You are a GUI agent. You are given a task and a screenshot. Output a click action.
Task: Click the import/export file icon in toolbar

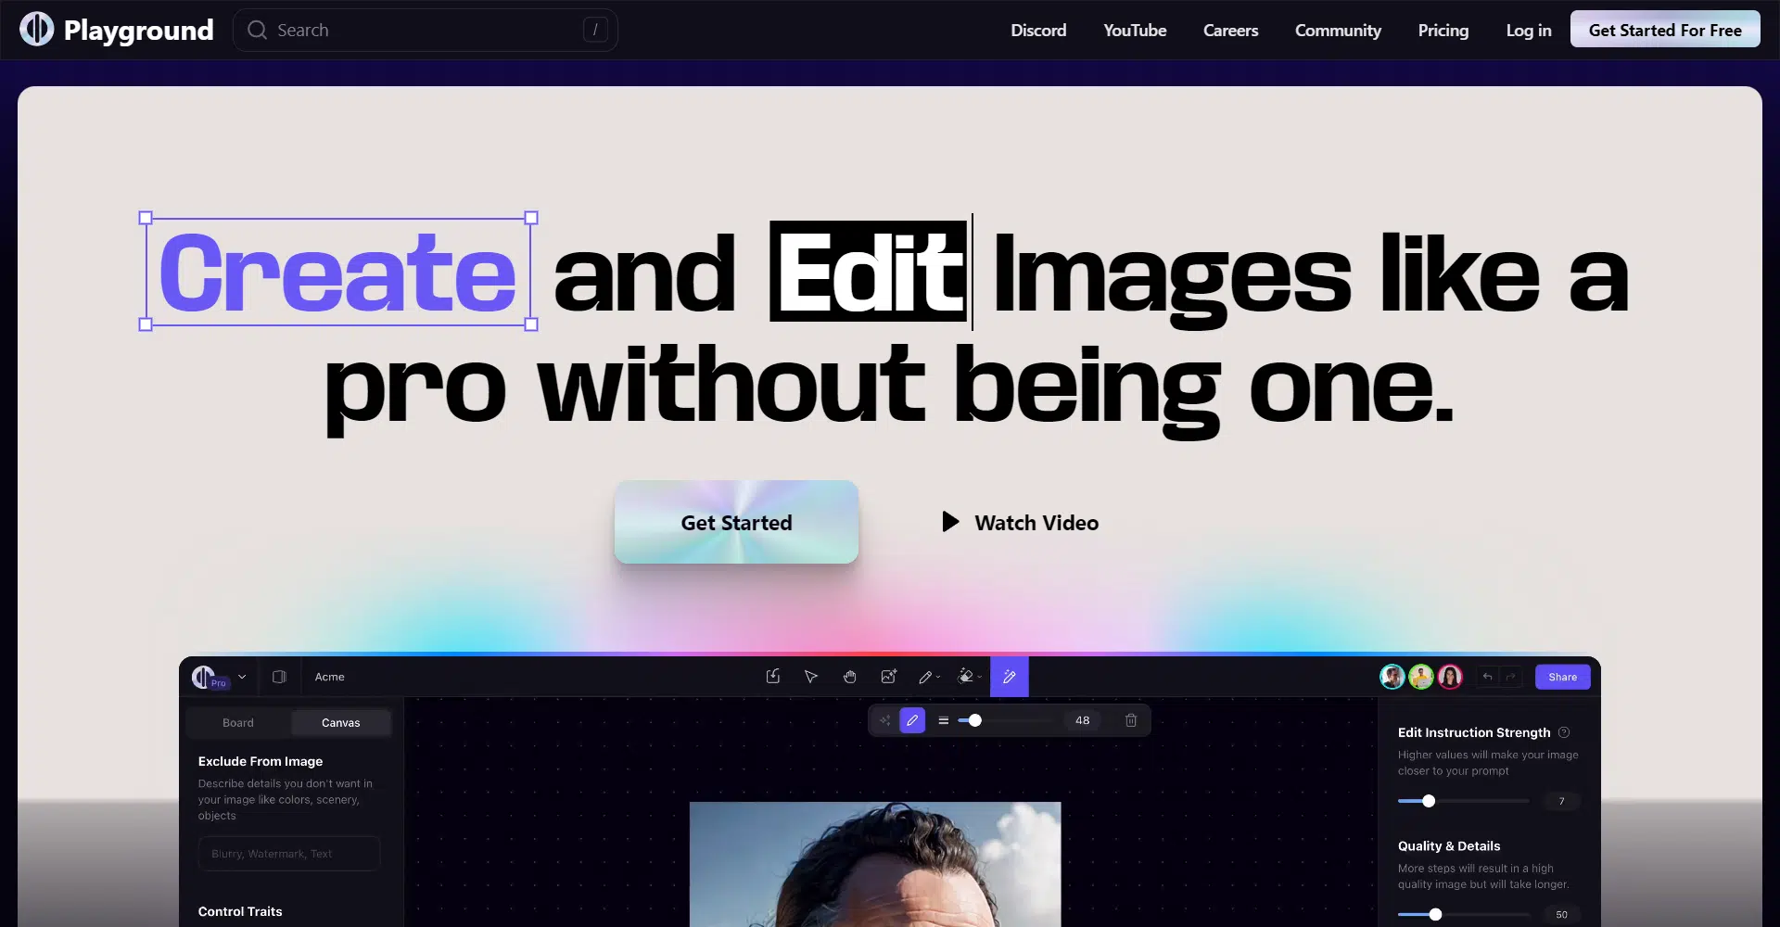click(773, 677)
